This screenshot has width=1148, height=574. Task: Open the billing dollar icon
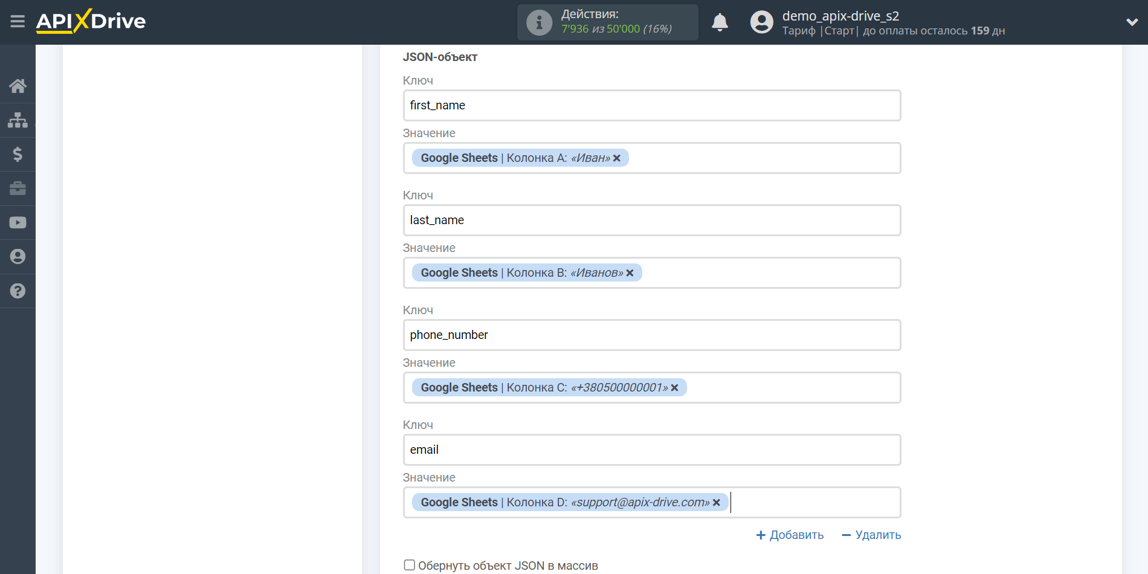tap(18, 154)
